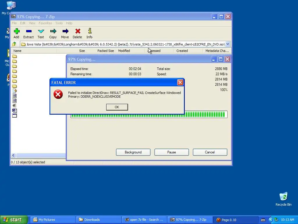Click the Extract toolbar icon
This screenshot has height=224, width=298.
coord(29,31)
